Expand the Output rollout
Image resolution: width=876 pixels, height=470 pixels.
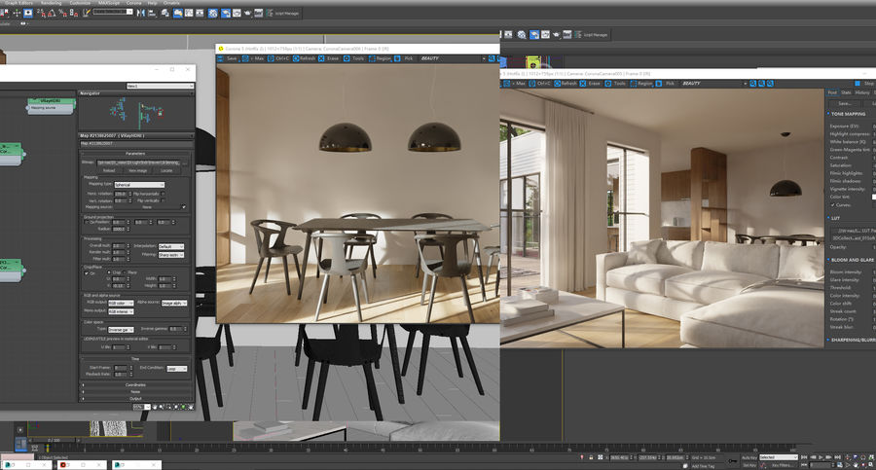click(x=135, y=398)
